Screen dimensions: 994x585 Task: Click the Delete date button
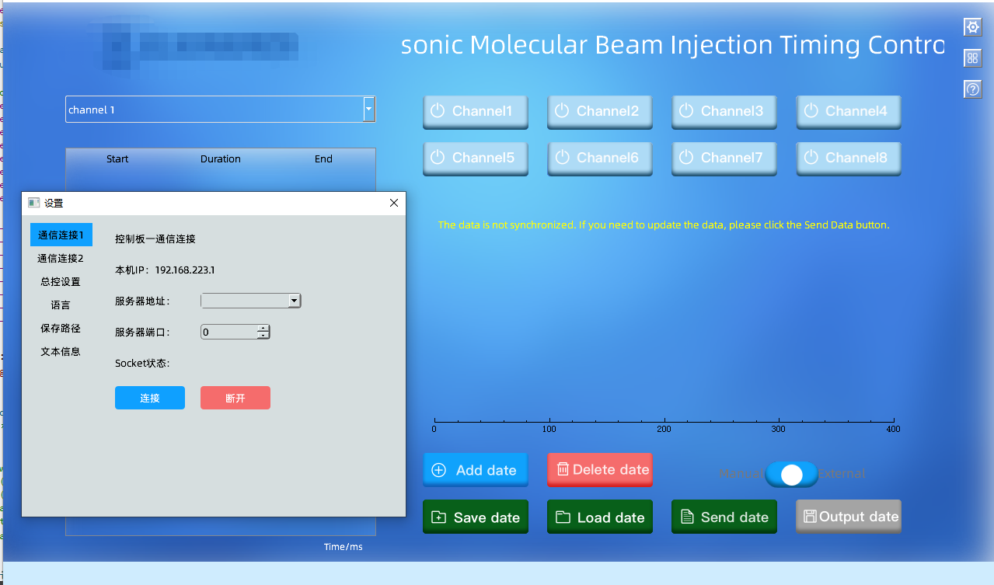599,470
